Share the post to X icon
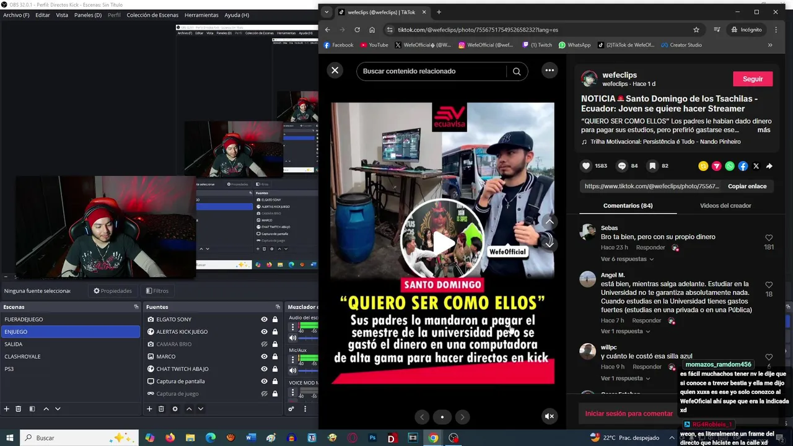The image size is (793, 446). click(756, 166)
